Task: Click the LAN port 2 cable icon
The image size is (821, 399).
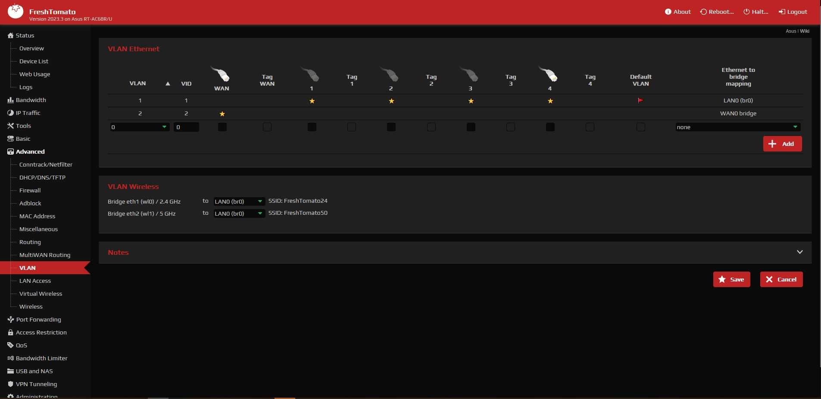Action: click(x=390, y=74)
